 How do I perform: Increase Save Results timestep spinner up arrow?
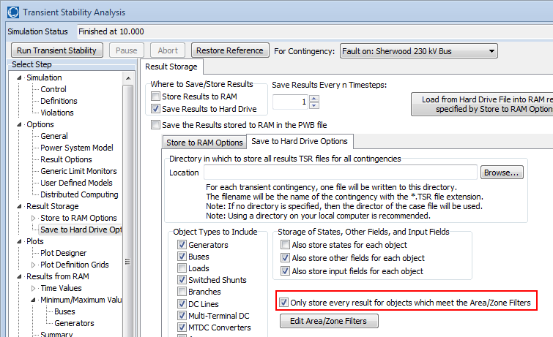[x=314, y=98]
